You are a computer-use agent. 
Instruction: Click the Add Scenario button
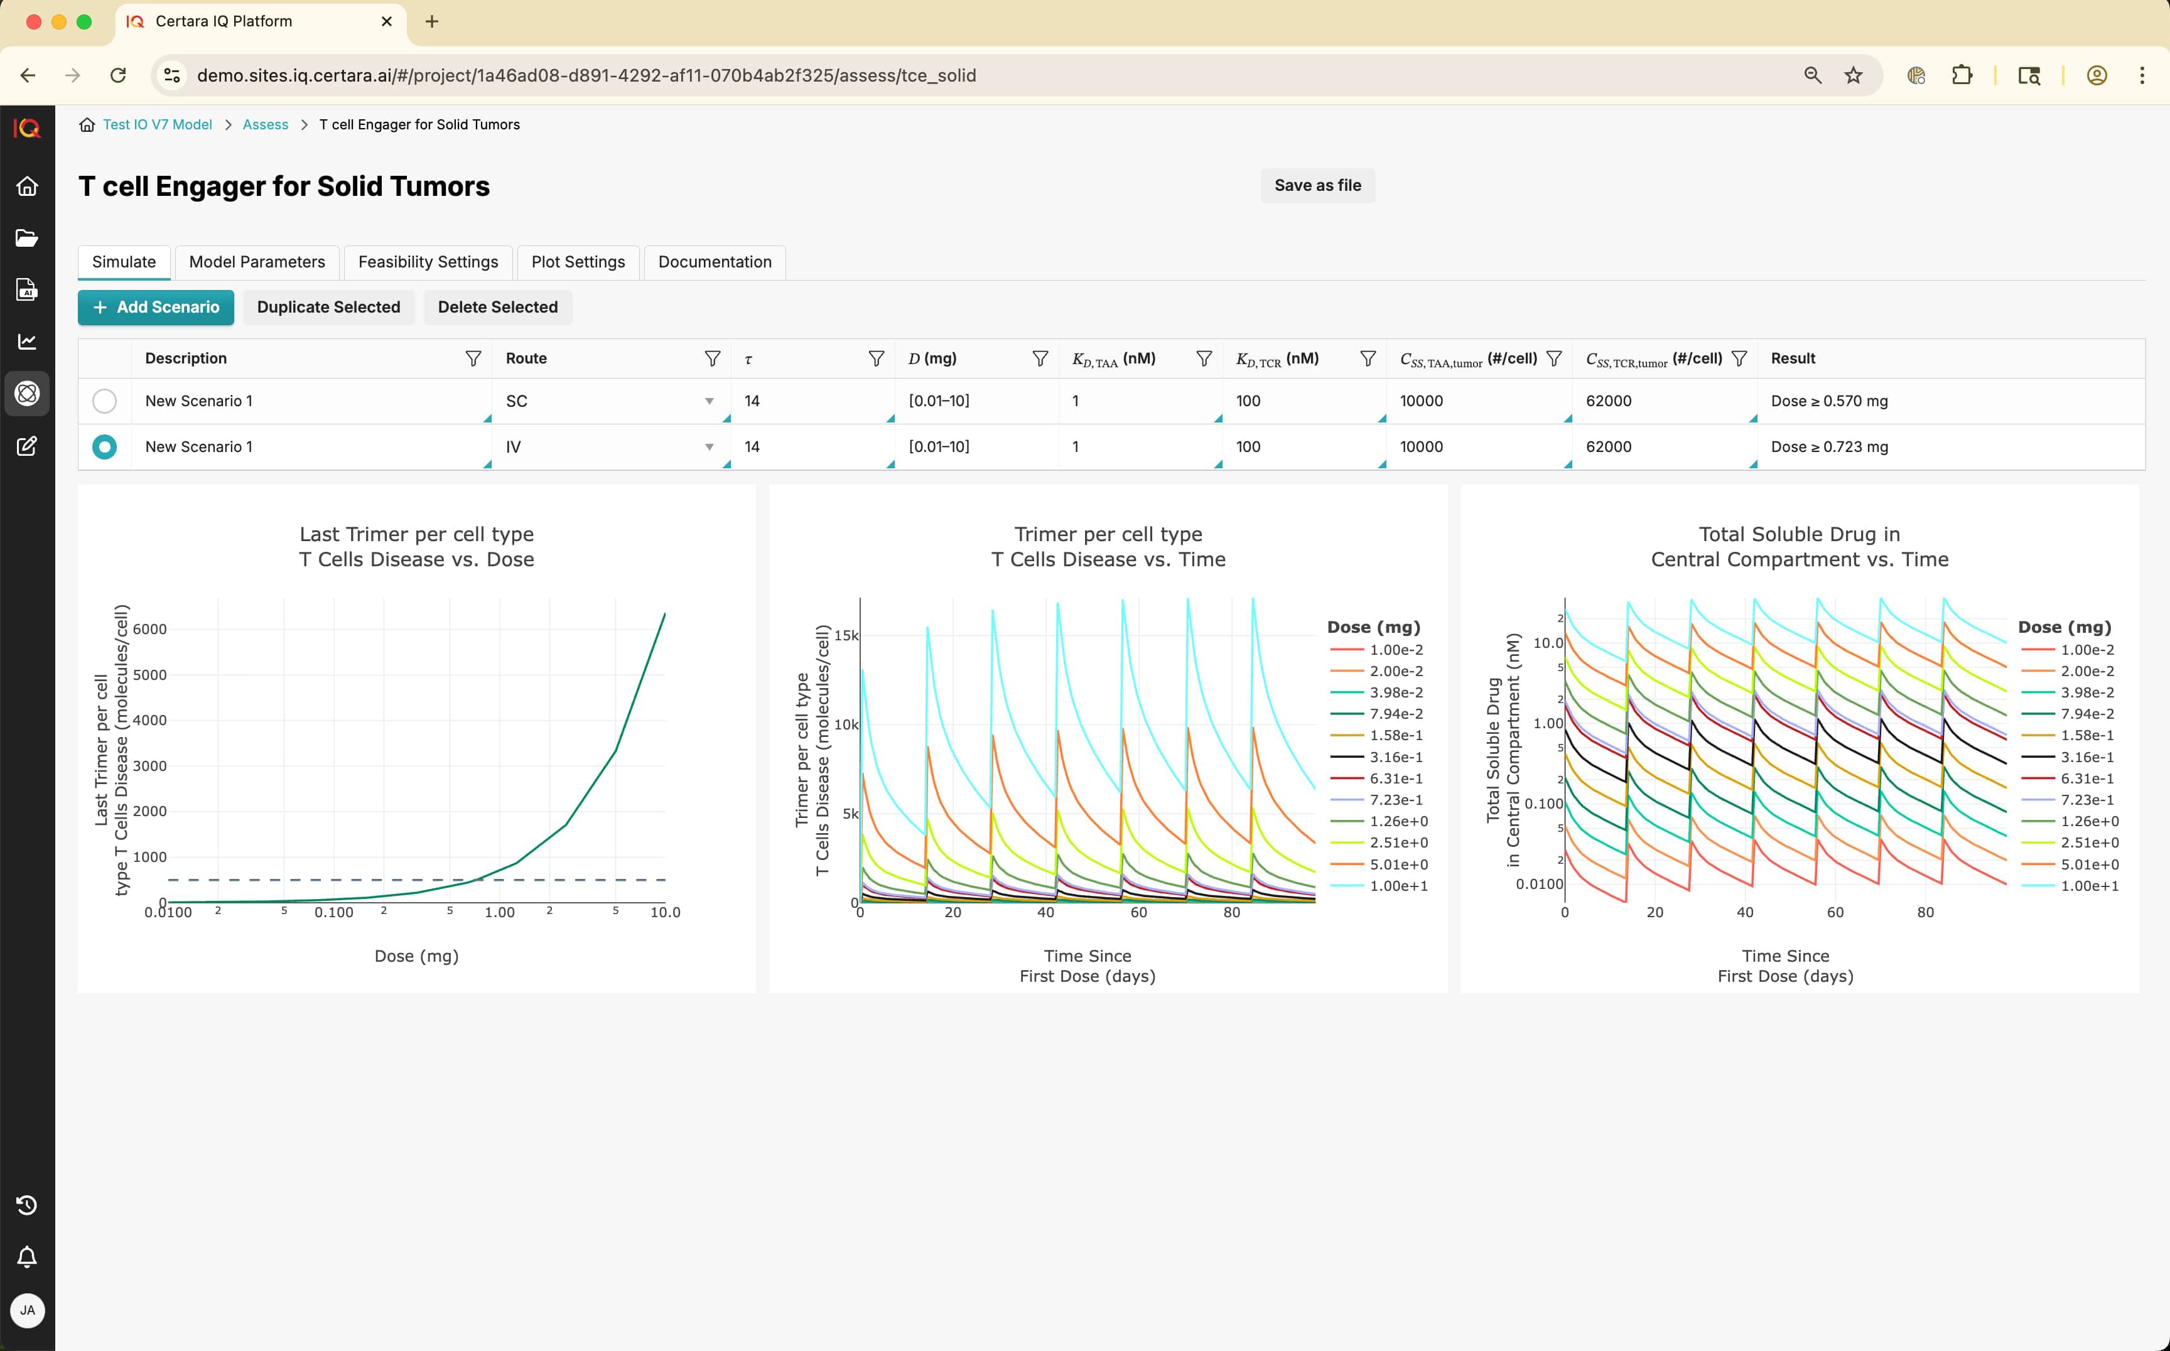[156, 308]
